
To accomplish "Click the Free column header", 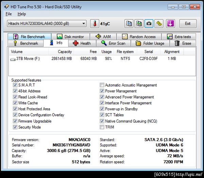I will [x=86, y=51].
